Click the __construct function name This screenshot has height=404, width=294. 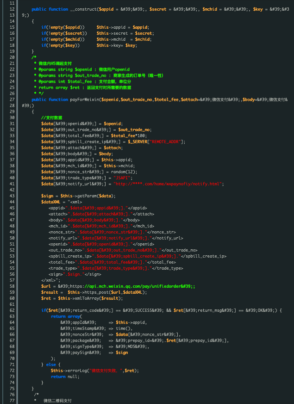pyautogui.click(x=84, y=9)
